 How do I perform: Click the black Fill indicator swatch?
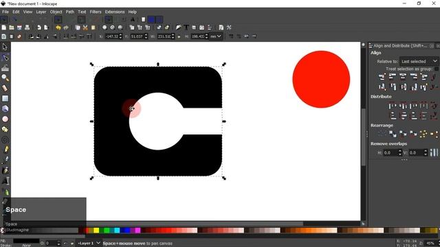click(26, 241)
